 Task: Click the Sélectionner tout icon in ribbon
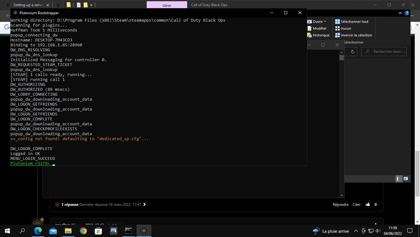pyautogui.click(x=338, y=22)
